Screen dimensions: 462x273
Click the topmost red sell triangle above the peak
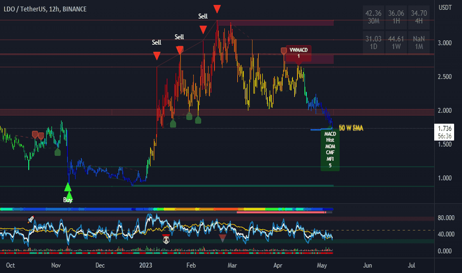[217, 9]
